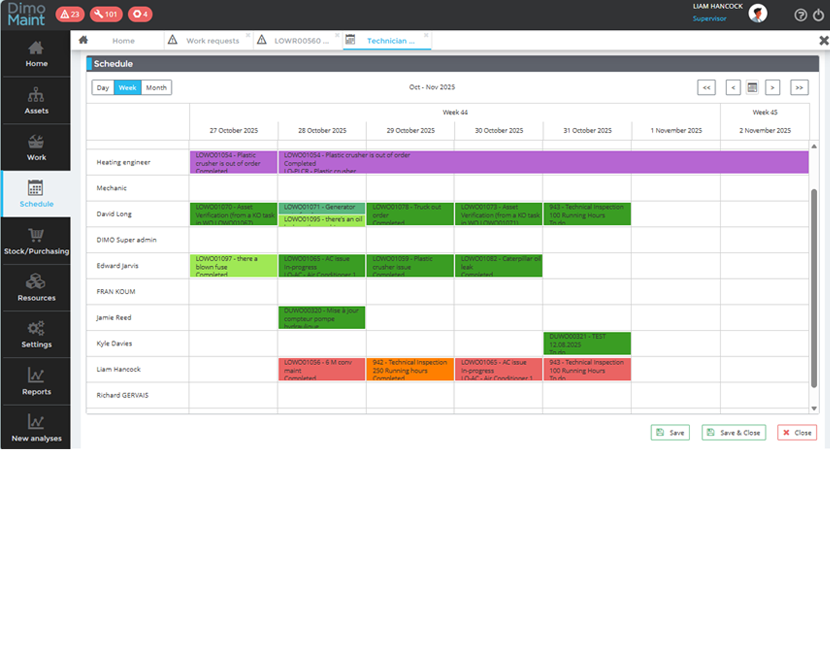The height and width of the screenshot is (664, 830).
Task: Switch to the Home tab
Action: pos(123,40)
